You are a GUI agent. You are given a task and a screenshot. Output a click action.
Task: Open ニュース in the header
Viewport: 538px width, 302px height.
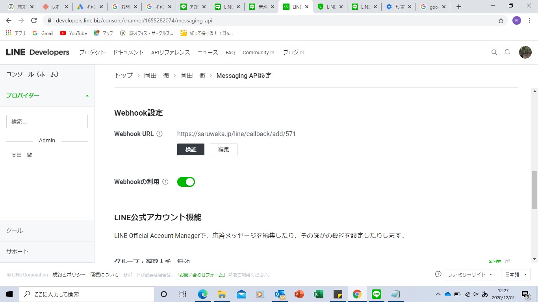click(208, 52)
